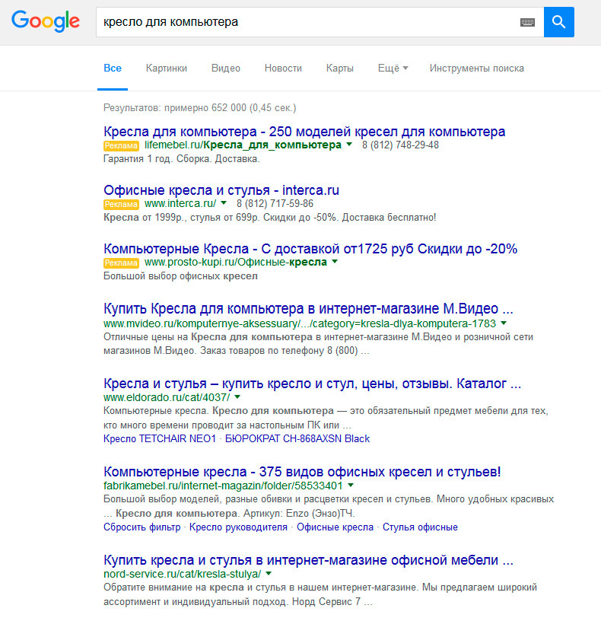Viewport: 601px width, 621px height.
Task: Expand the arrow next to www.interca.ru/
Action: point(224,202)
